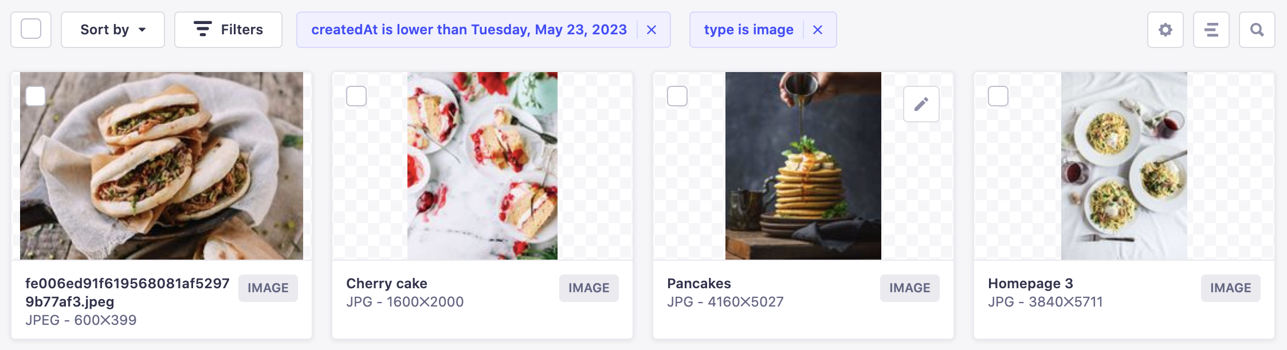This screenshot has width=1287, height=350.
Task: Select the Cherry cake checkbox
Action: 356,96
